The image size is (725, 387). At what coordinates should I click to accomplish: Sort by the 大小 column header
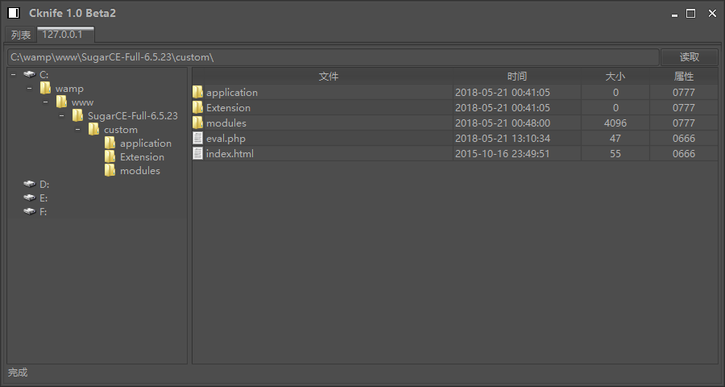point(615,77)
